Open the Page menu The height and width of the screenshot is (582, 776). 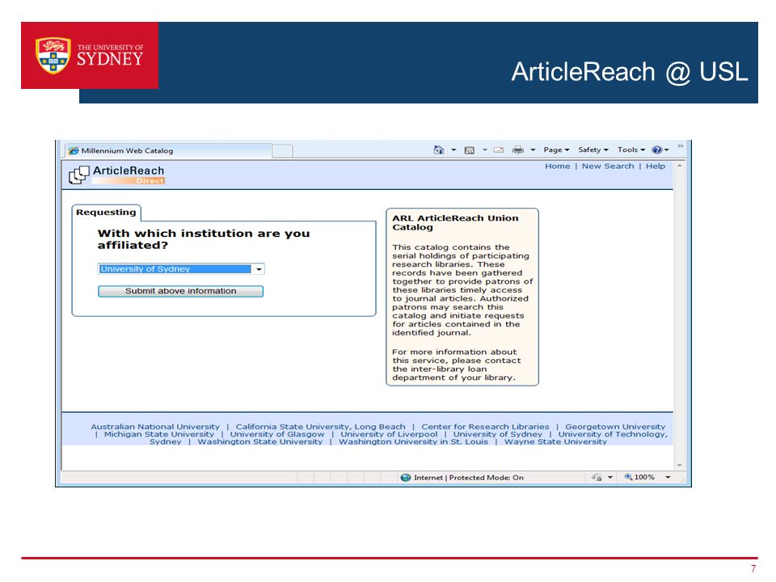tap(556, 150)
